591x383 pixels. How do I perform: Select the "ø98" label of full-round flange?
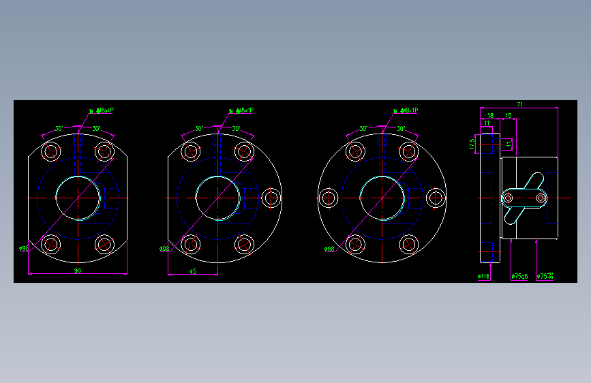(x=329, y=249)
